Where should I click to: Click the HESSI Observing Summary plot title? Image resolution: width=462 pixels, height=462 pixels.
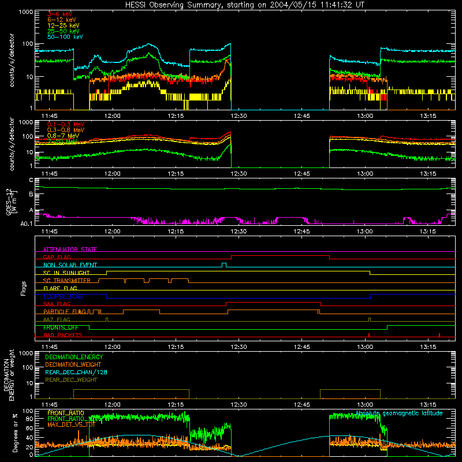[x=245, y=5]
